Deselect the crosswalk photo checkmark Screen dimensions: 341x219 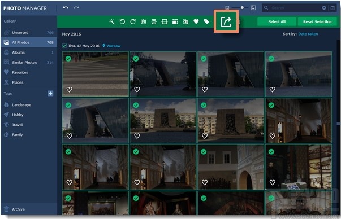pyautogui.click(x=68, y=59)
